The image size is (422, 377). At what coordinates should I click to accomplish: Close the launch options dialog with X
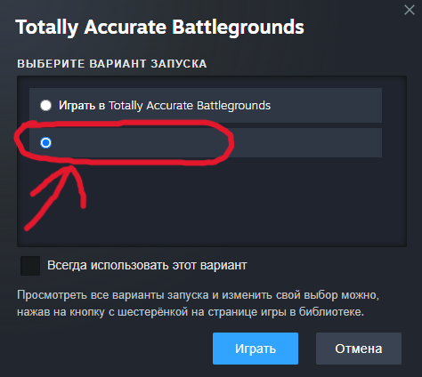click(410, 10)
